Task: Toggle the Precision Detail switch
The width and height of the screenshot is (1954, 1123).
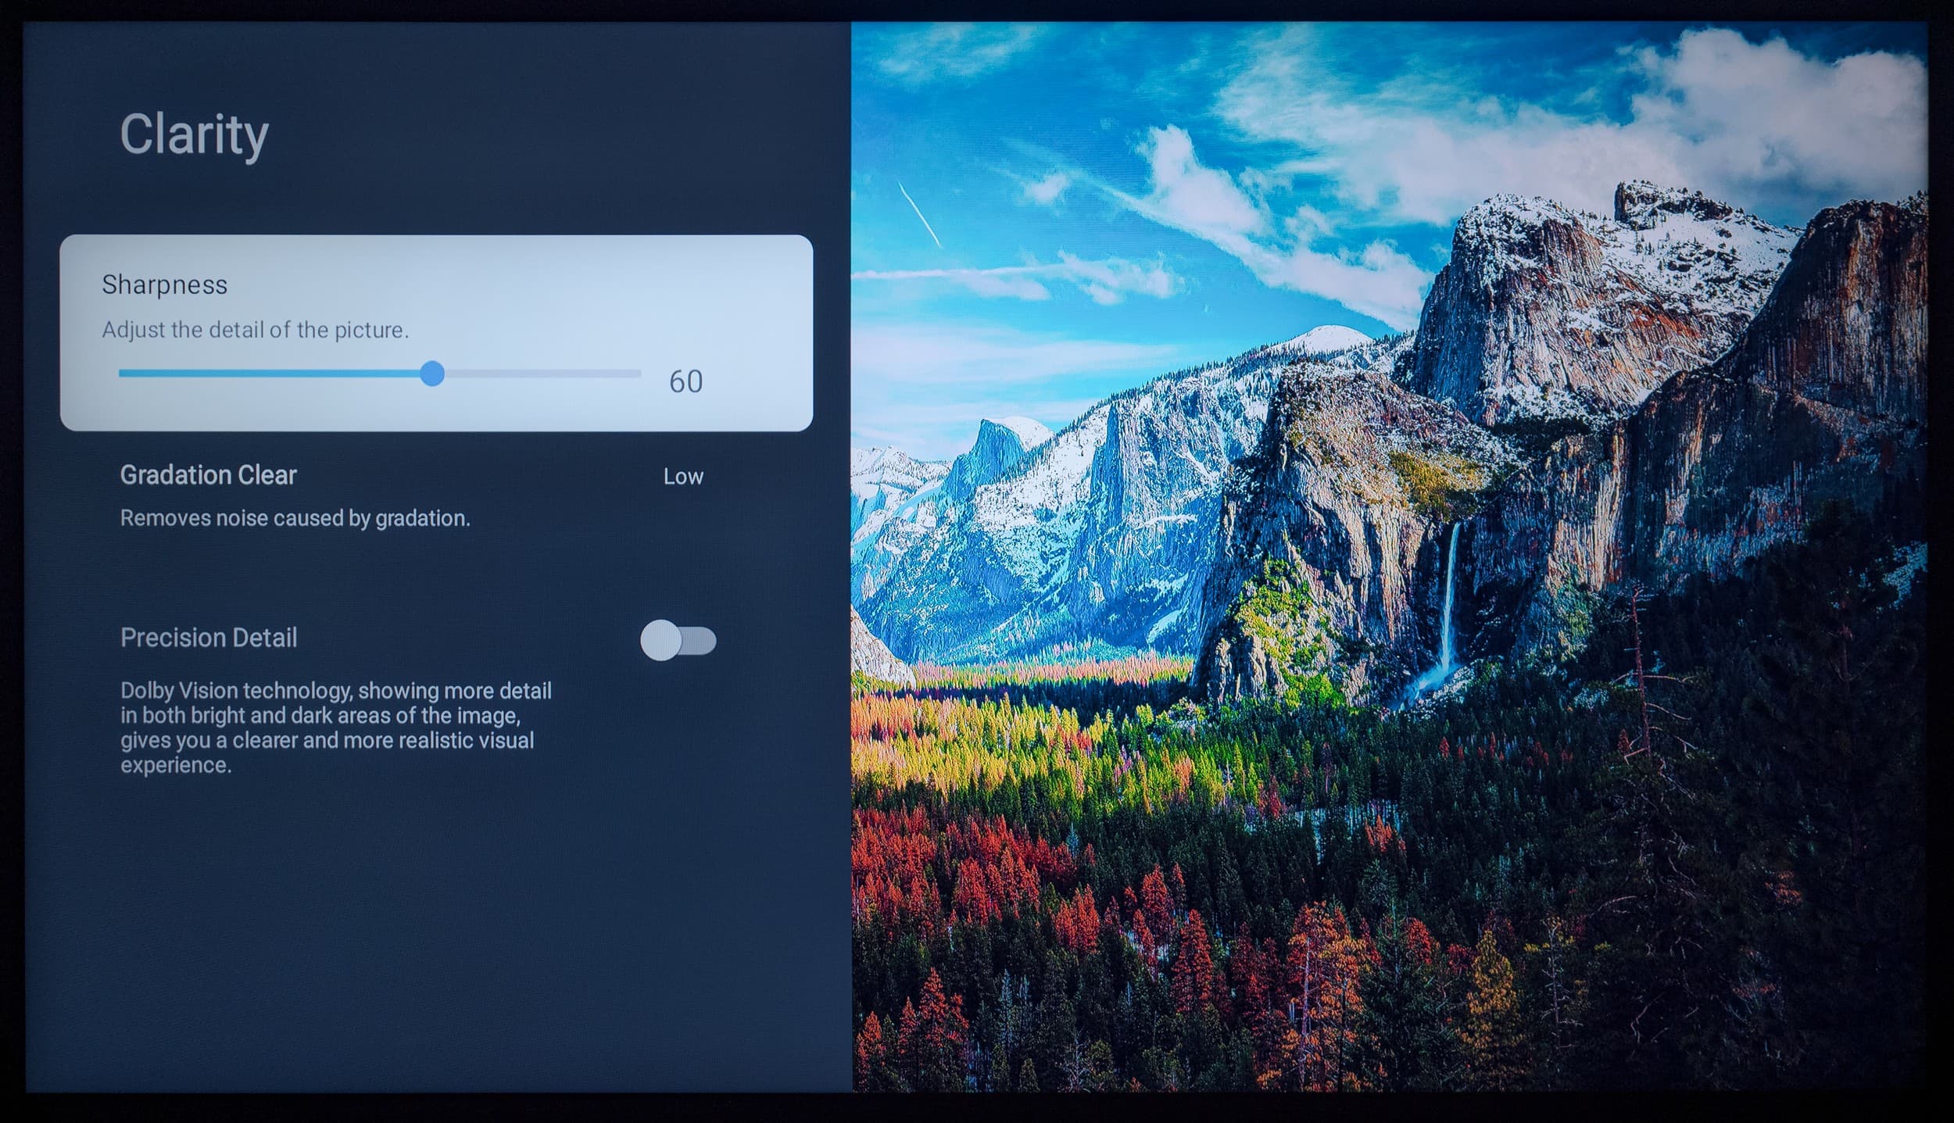Action: (x=678, y=641)
